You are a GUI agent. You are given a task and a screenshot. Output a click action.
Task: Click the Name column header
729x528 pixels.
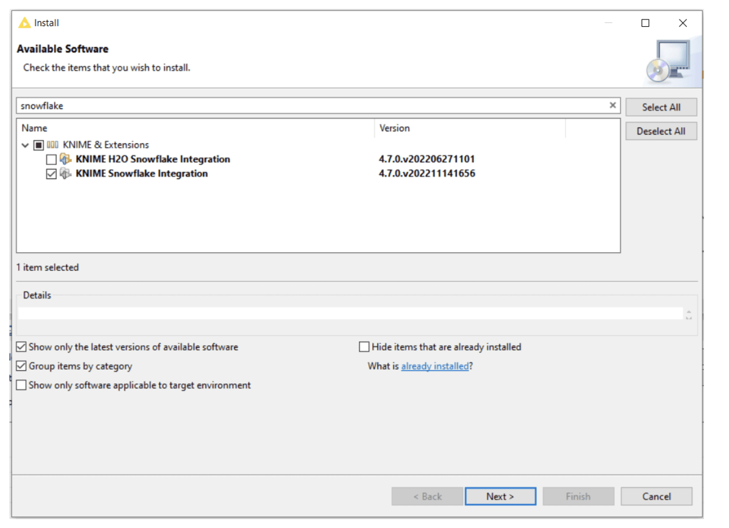pos(196,128)
